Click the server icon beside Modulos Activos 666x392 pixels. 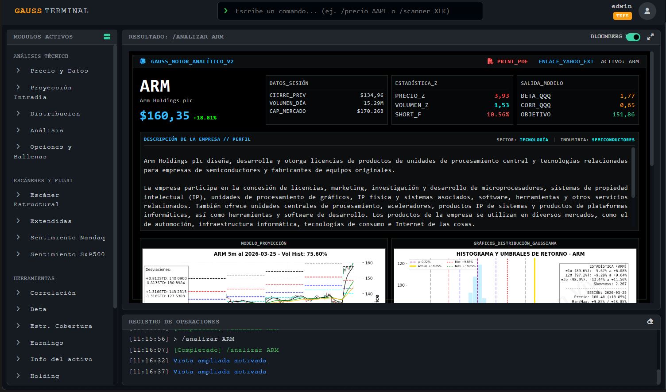[x=107, y=37]
